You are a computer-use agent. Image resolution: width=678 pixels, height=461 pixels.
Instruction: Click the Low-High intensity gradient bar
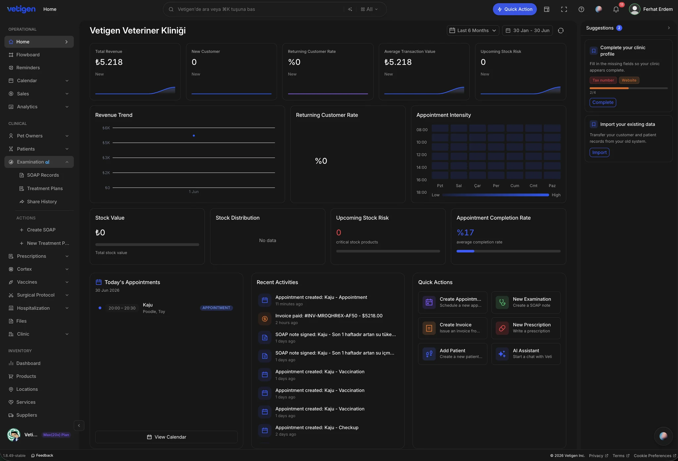[496, 195]
